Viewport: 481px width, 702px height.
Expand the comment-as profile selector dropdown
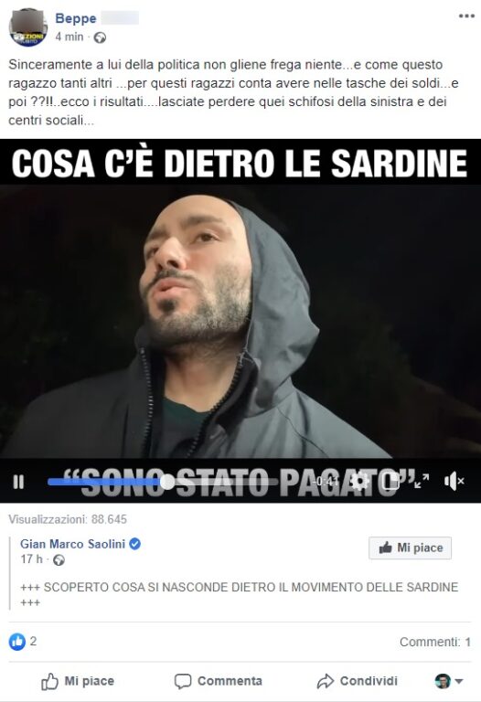pyautogui.click(x=449, y=681)
